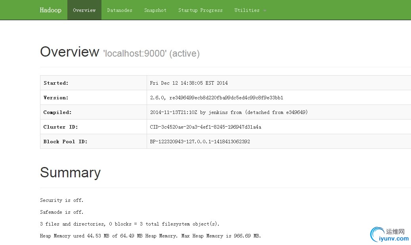Click the Utilities dropdown caret arrow
This screenshot has height=245, width=411.
coord(265,11)
